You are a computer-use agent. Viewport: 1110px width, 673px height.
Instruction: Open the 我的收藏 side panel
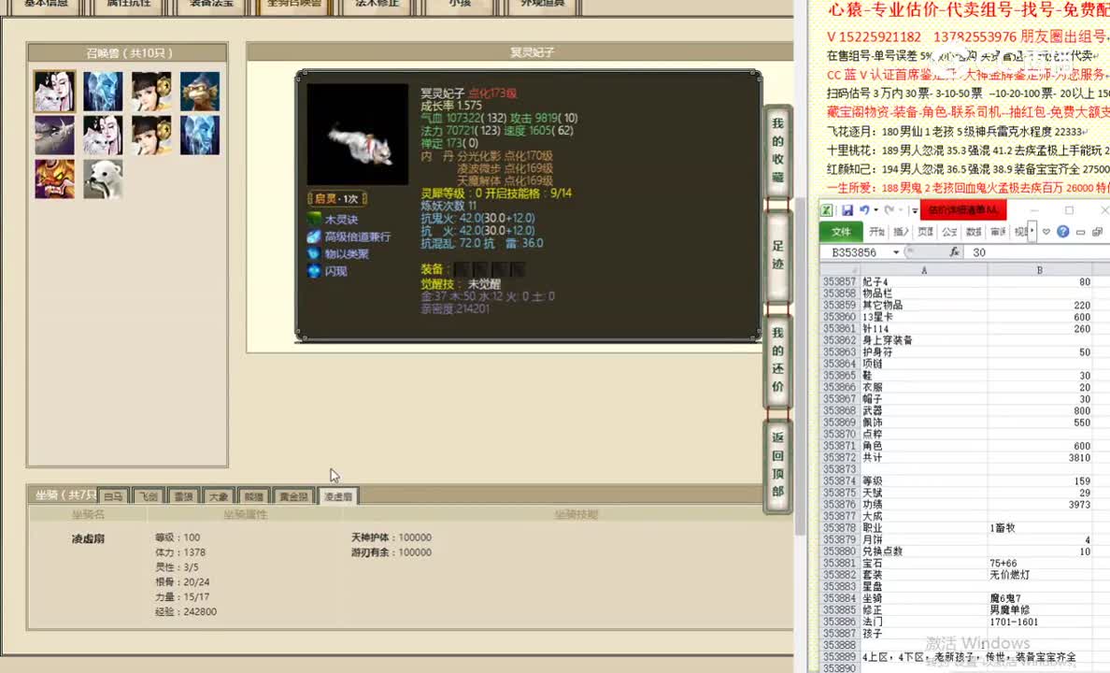coord(778,150)
